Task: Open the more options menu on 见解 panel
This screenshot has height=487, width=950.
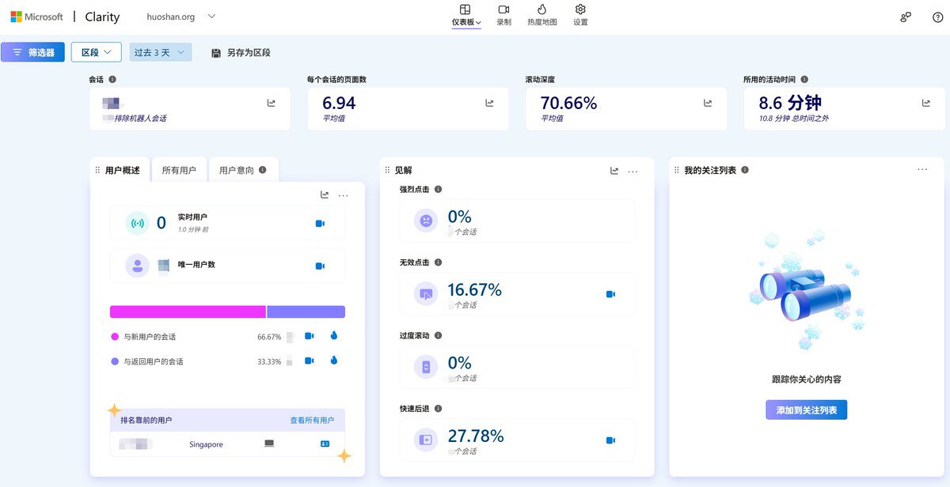Action: (x=633, y=171)
